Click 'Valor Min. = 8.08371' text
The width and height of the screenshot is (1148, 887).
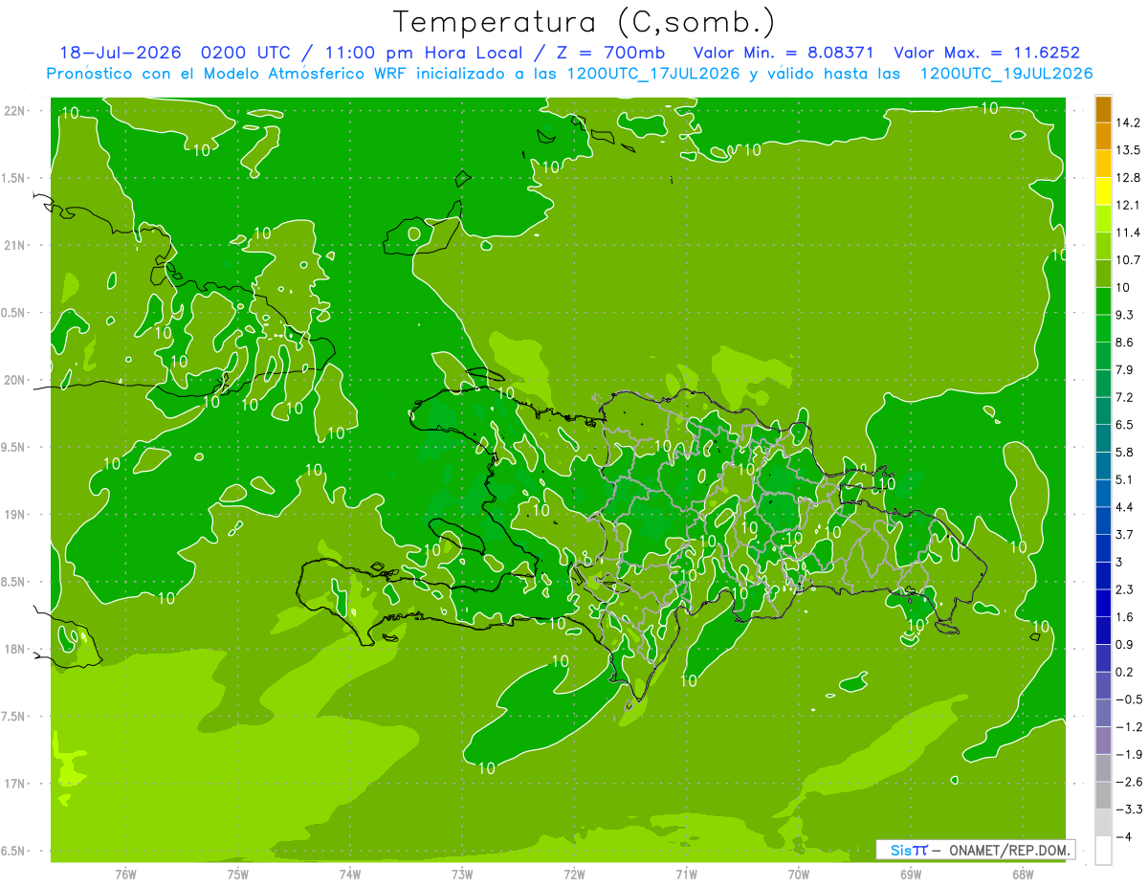pyautogui.click(x=784, y=53)
